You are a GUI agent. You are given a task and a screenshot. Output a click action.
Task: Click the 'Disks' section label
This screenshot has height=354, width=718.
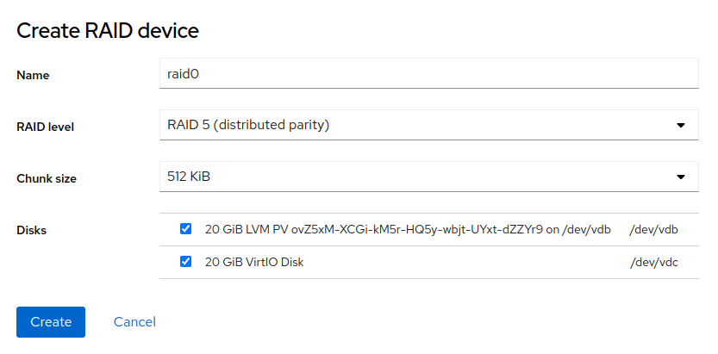(32, 230)
